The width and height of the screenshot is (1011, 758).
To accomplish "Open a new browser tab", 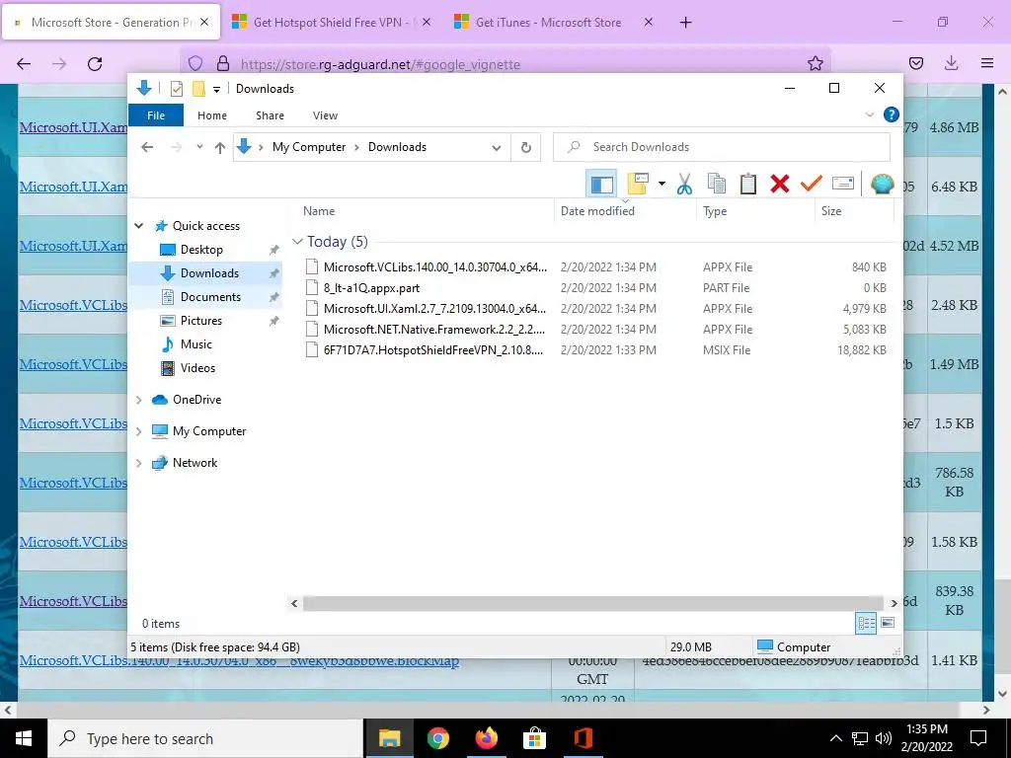I will [x=685, y=23].
